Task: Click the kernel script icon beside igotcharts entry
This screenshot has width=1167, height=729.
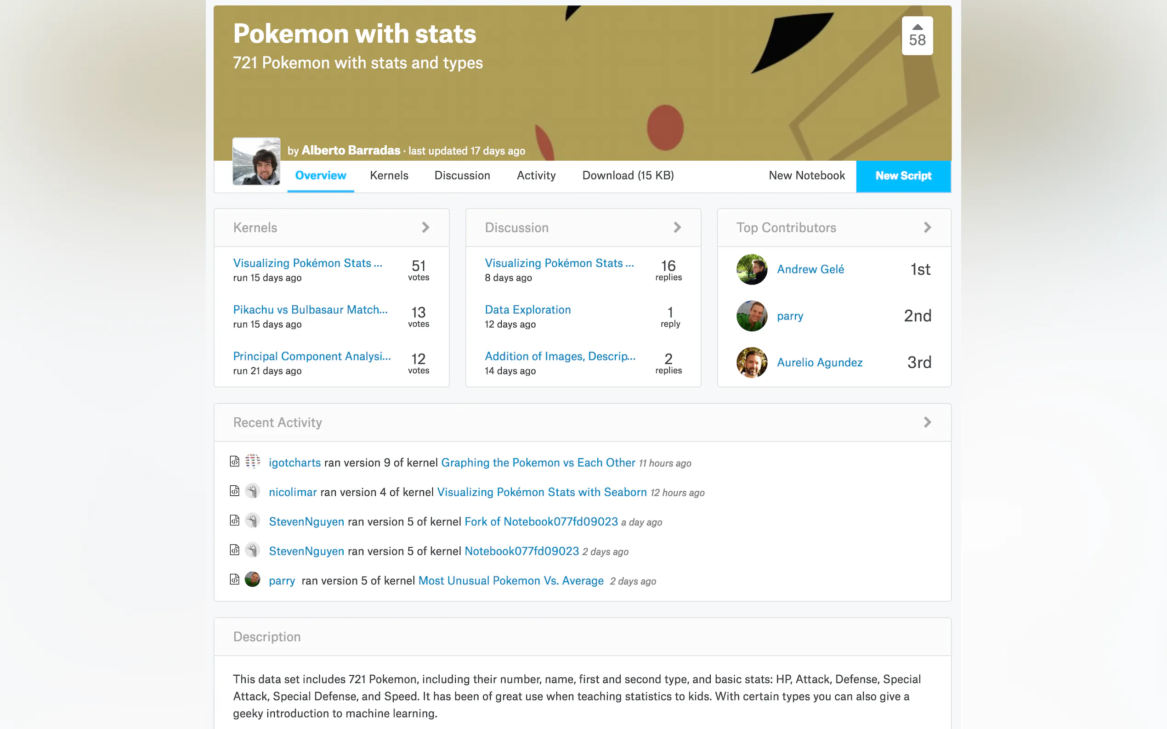Action: 234,462
